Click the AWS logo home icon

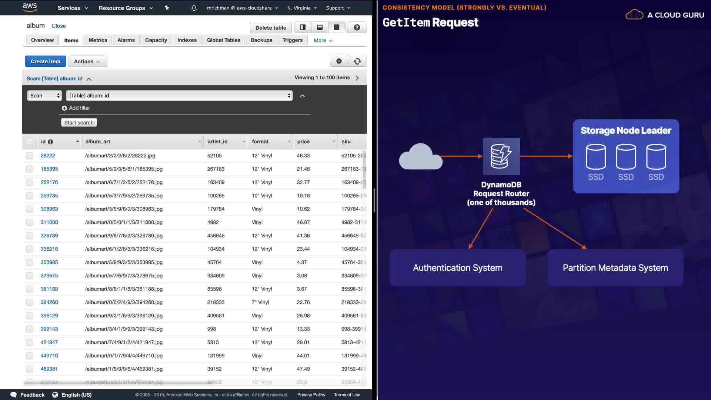click(30, 7)
